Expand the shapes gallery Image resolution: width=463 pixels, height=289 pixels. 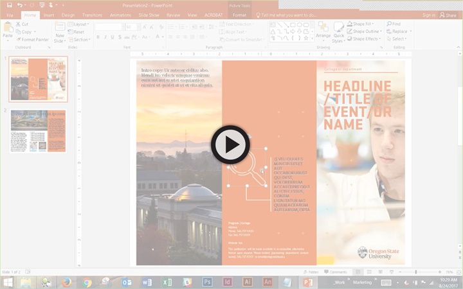pos(312,39)
